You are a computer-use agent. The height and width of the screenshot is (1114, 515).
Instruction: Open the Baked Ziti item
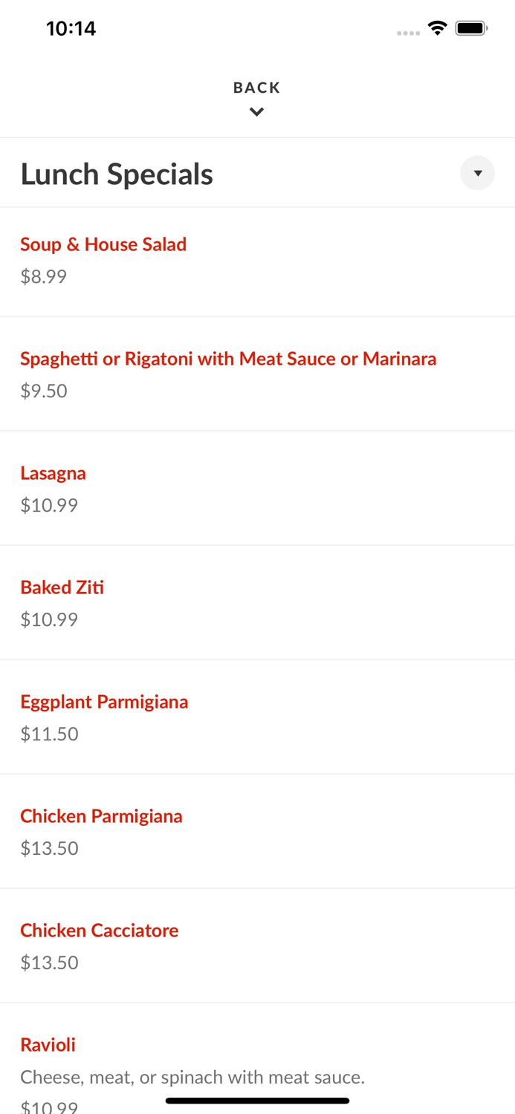tap(62, 587)
